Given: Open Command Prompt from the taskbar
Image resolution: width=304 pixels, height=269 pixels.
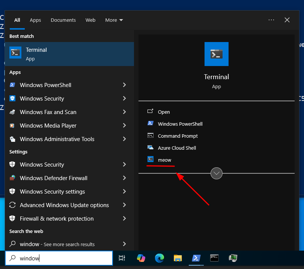Looking at the screenshot, I should (x=214, y=258).
